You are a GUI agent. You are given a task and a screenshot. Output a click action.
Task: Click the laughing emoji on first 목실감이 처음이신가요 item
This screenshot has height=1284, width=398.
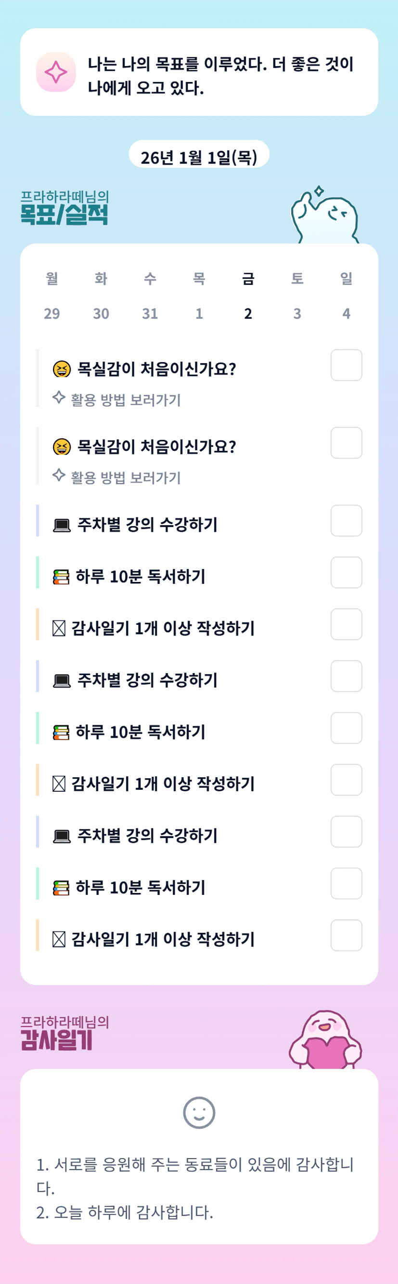click(x=62, y=369)
